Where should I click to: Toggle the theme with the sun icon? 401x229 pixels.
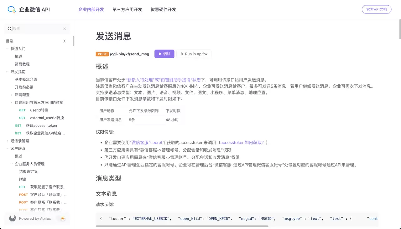(63, 218)
